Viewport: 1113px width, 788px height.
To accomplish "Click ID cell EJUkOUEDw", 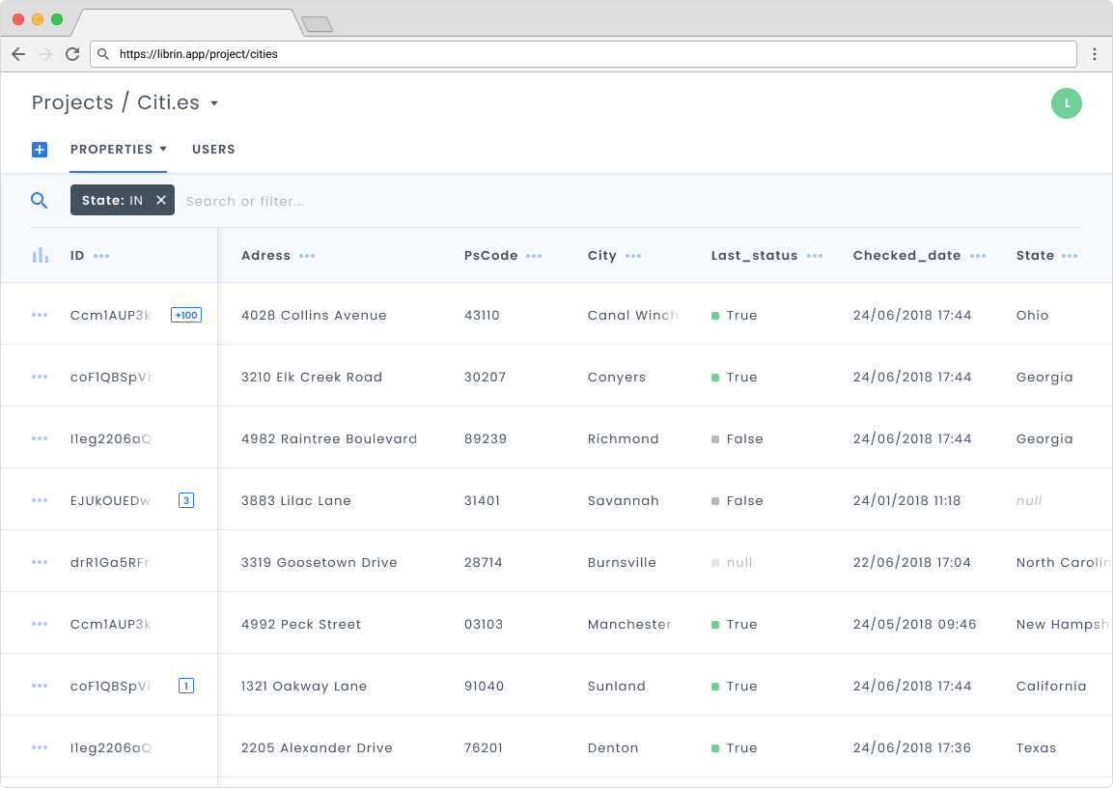I will (x=110, y=500).
